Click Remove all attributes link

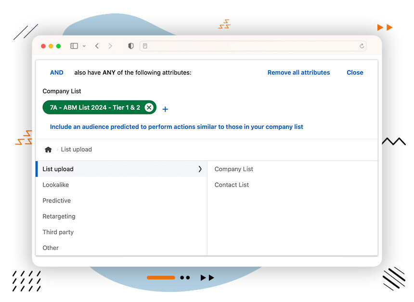pos(298,73)
